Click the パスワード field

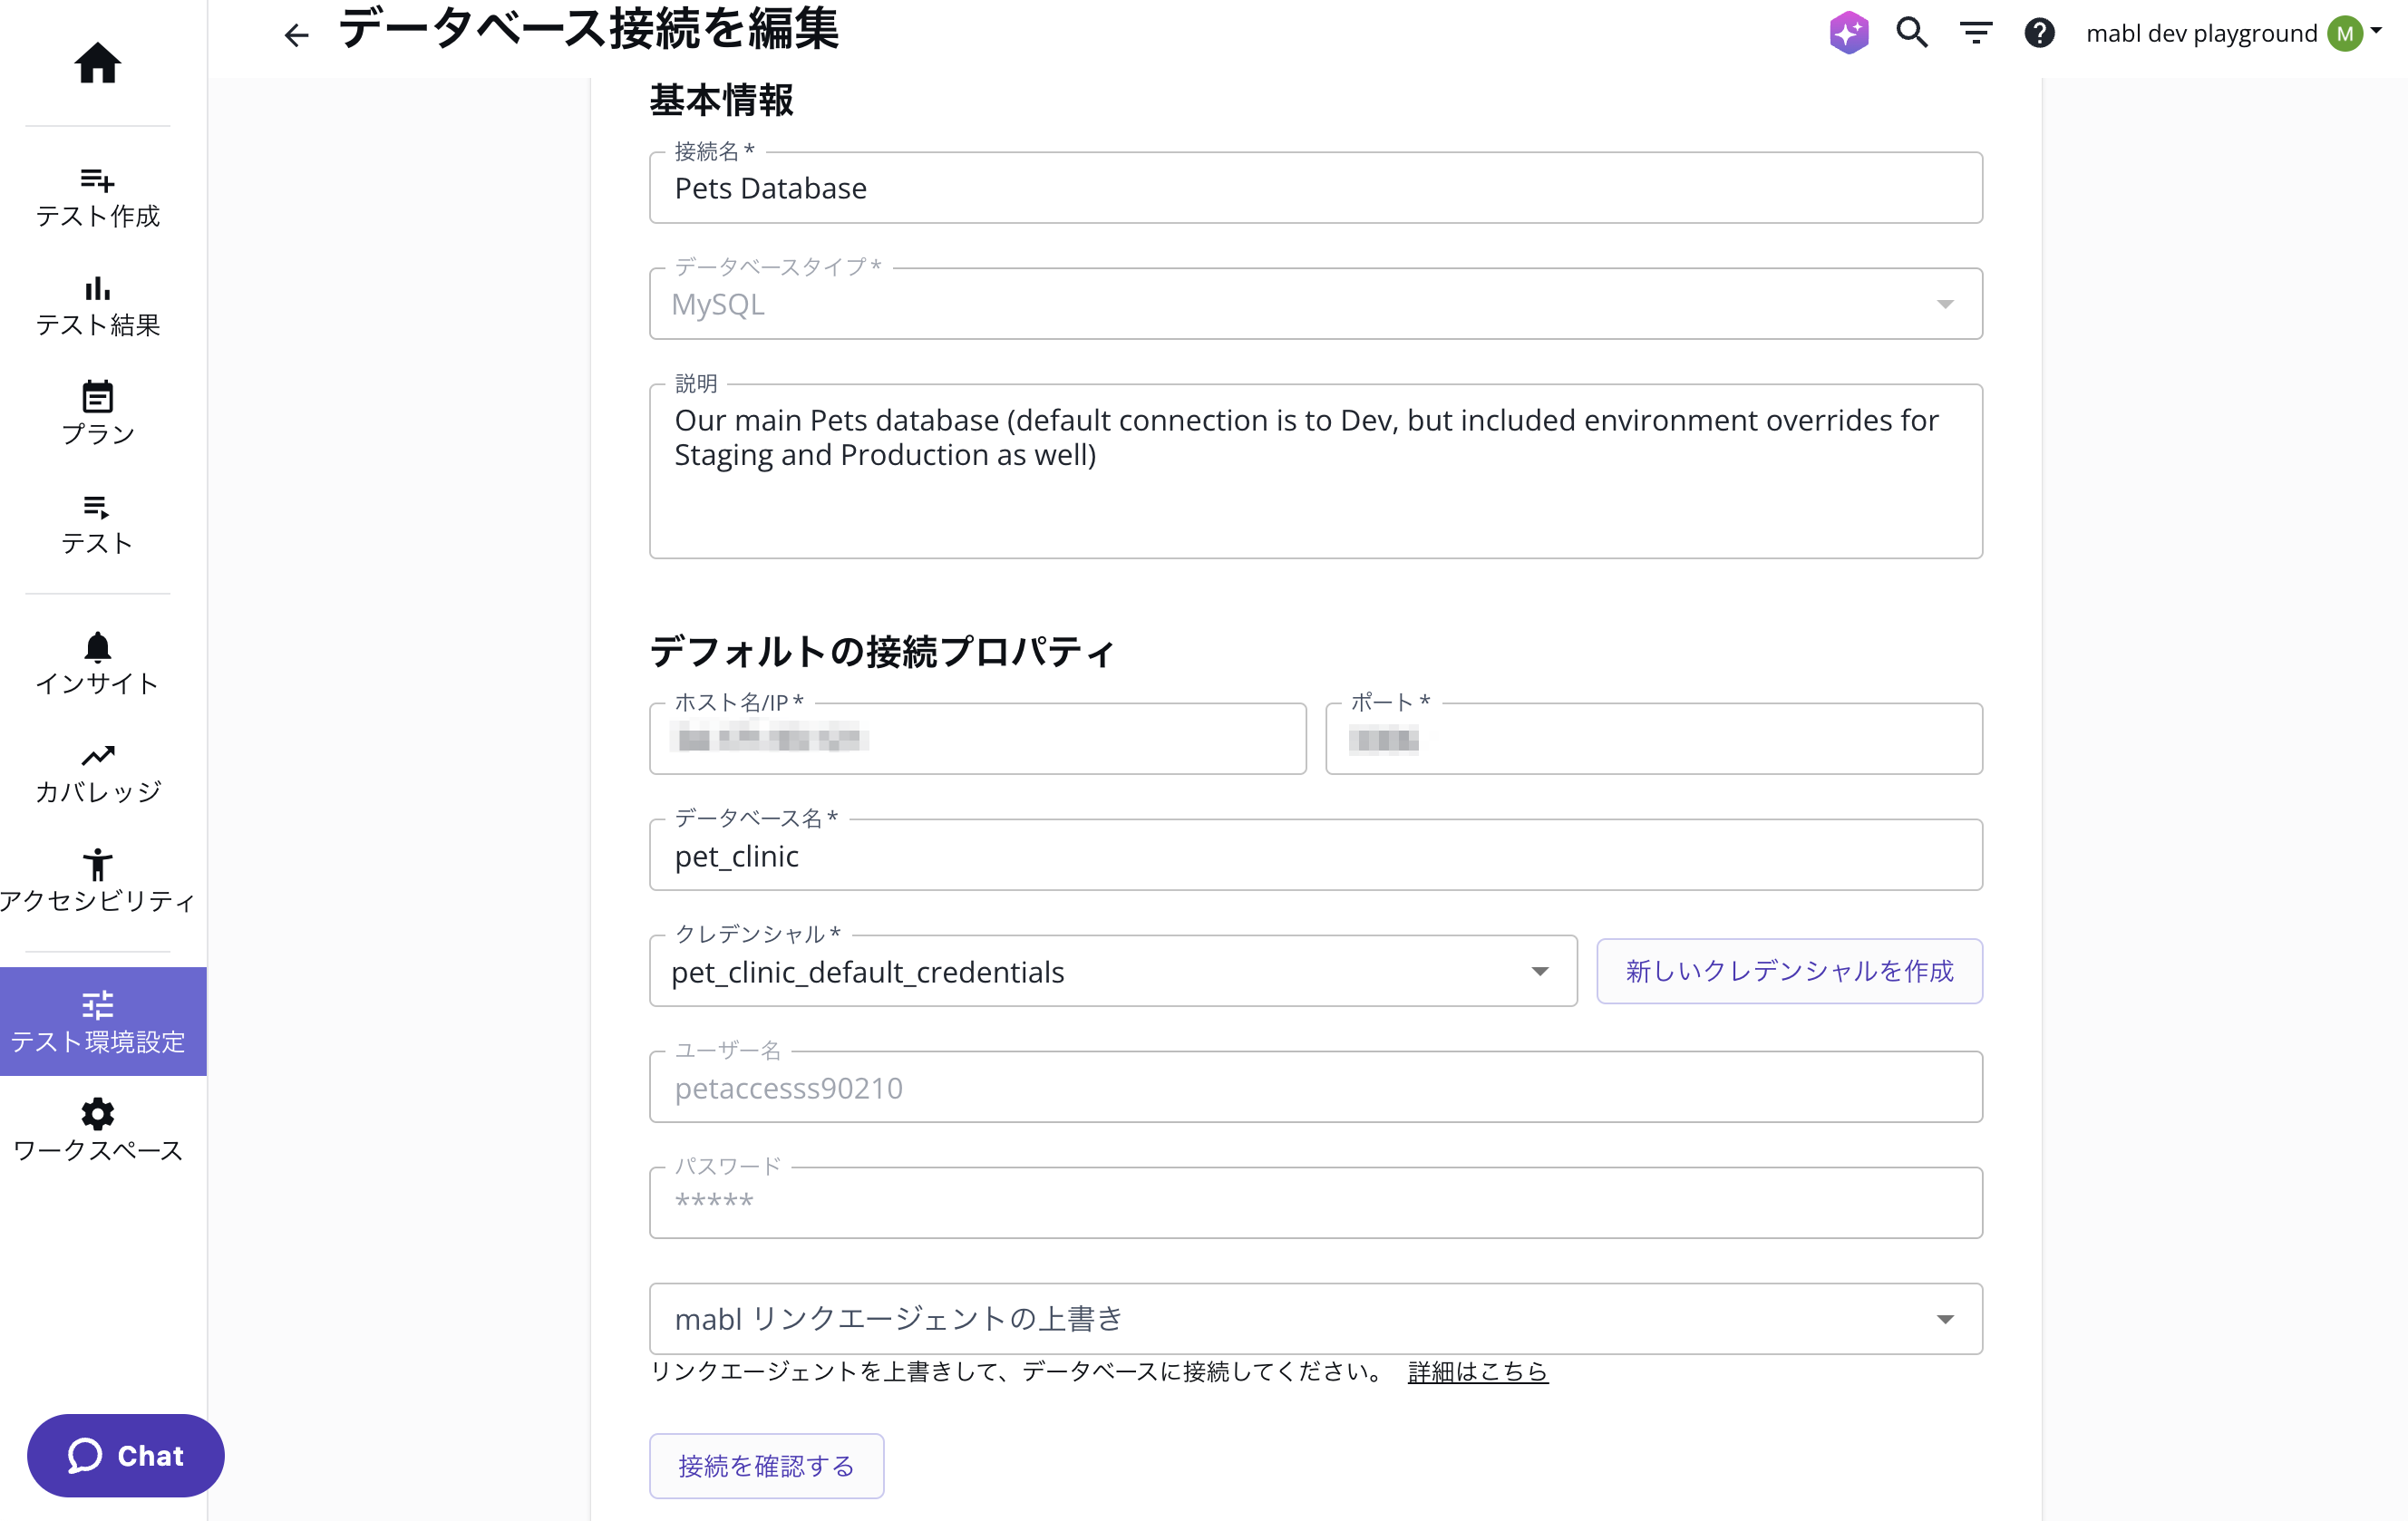[x=1315, y=1203]
